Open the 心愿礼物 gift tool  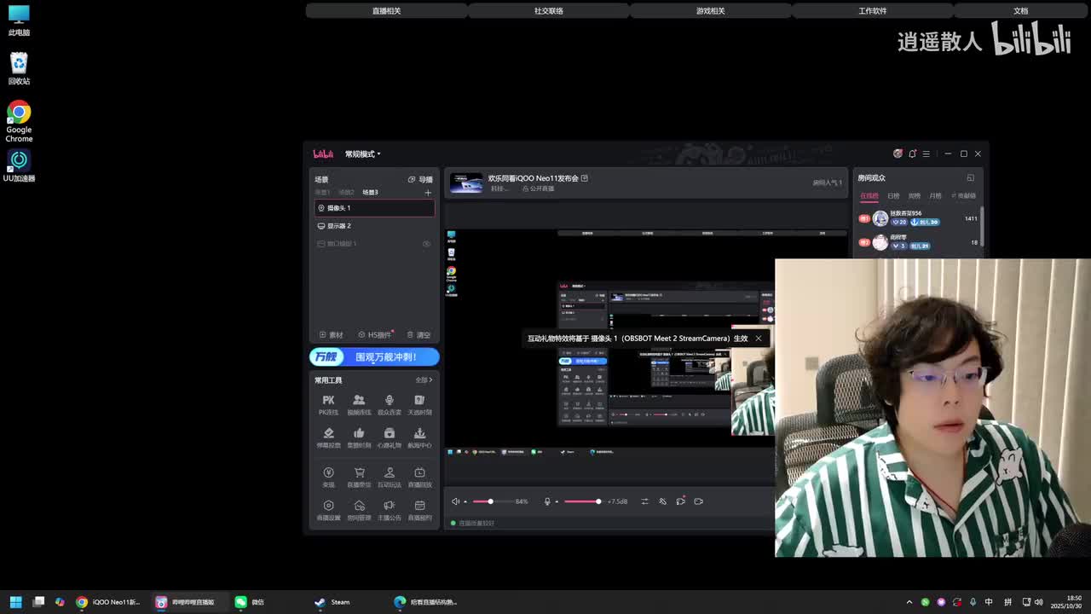tap(390, 437)
